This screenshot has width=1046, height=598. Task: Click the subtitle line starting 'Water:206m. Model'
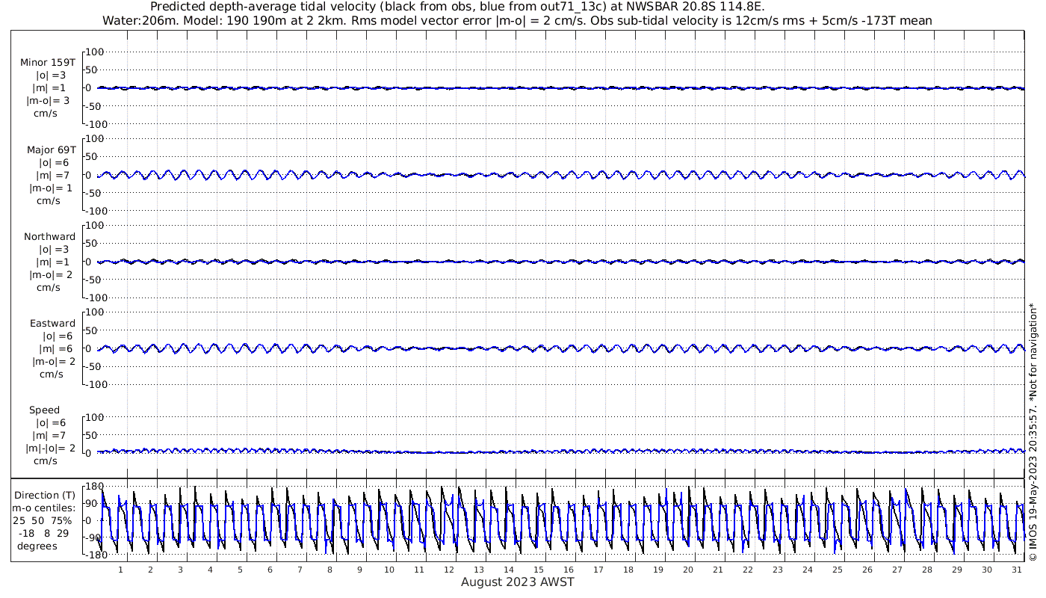click(x=517, y=20)
